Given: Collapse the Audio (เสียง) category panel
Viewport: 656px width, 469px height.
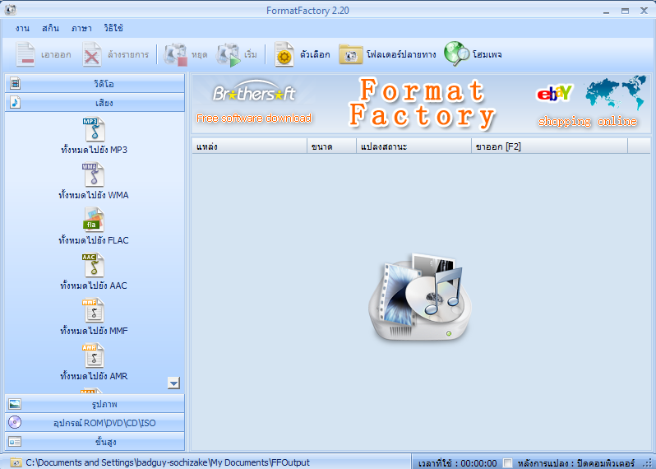Looking at the screenshot, I should [95, 102].
